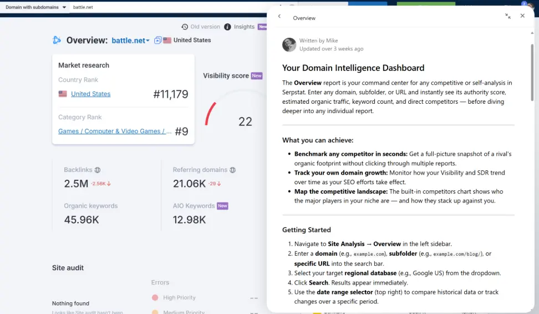This screenshot has width=539, height=314.
Task: Click the visibility score value 22
Action: pyautogui.click(x=245, y=121)
